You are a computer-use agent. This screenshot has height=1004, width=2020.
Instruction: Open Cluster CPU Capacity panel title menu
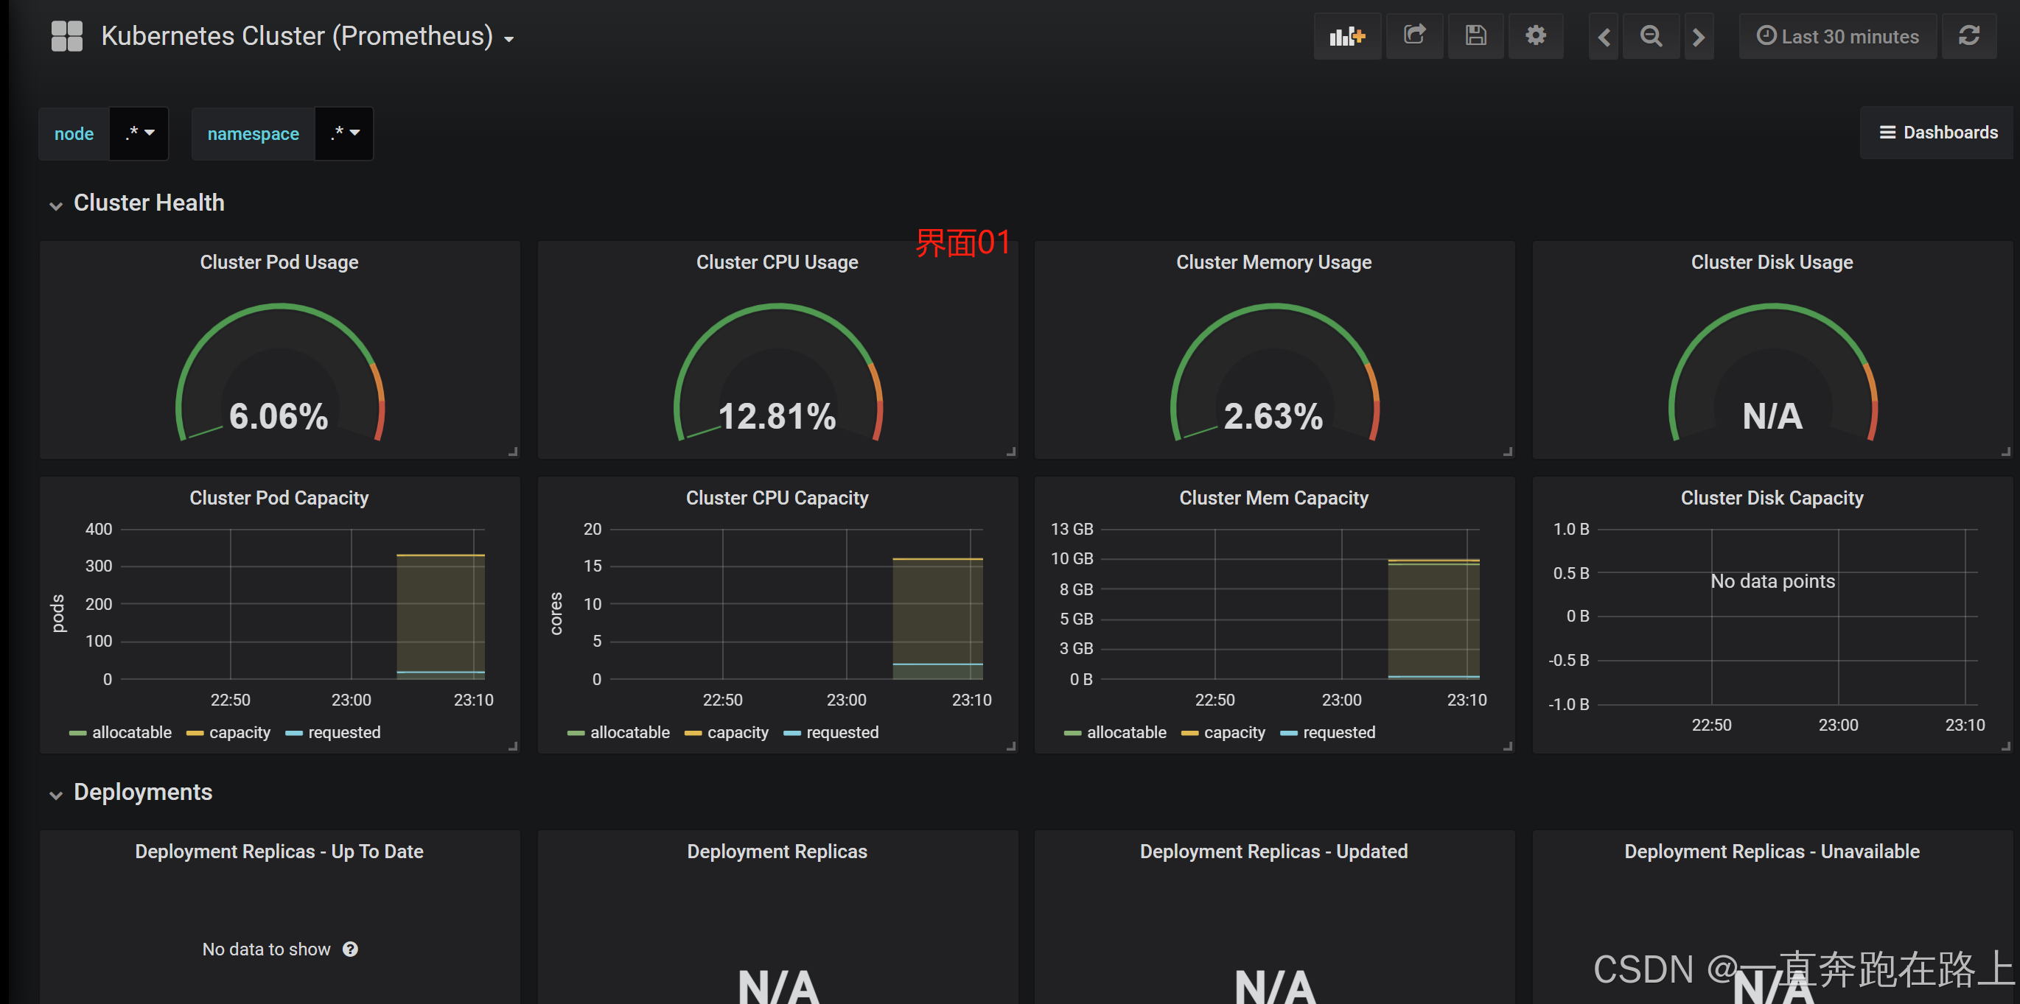tap(777, 499)
